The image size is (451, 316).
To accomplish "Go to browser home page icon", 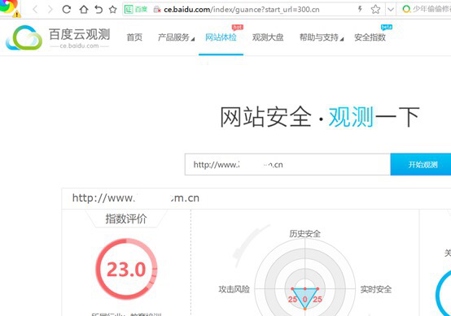I will tap(83, 10).
